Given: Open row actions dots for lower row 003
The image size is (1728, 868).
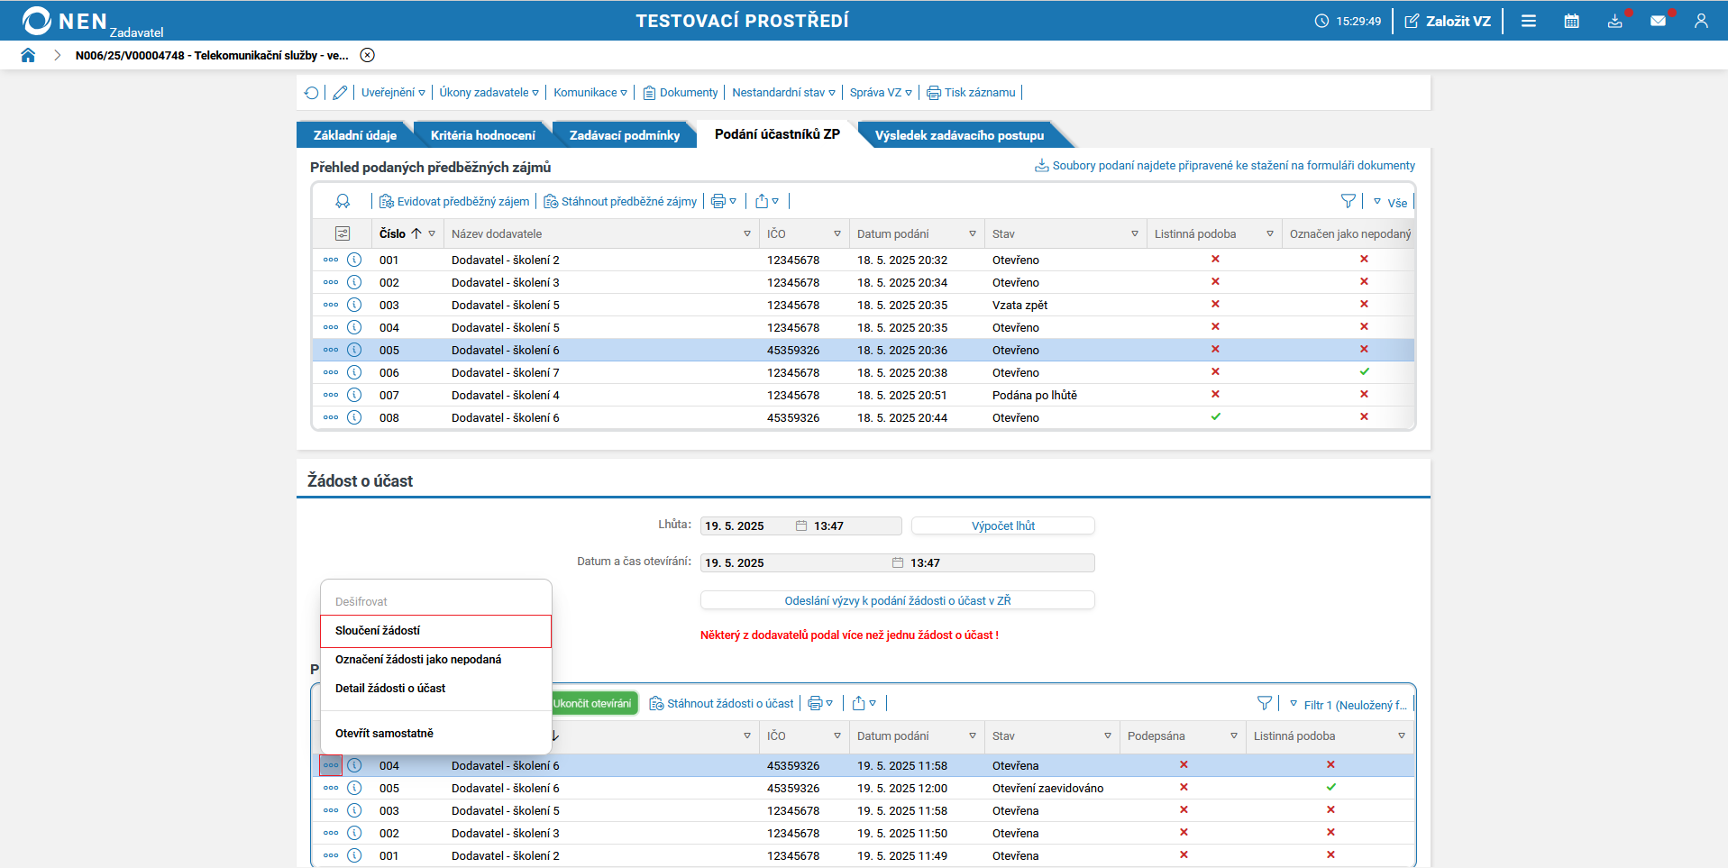Looking at the screenshot, I should [x=331, y=810].
